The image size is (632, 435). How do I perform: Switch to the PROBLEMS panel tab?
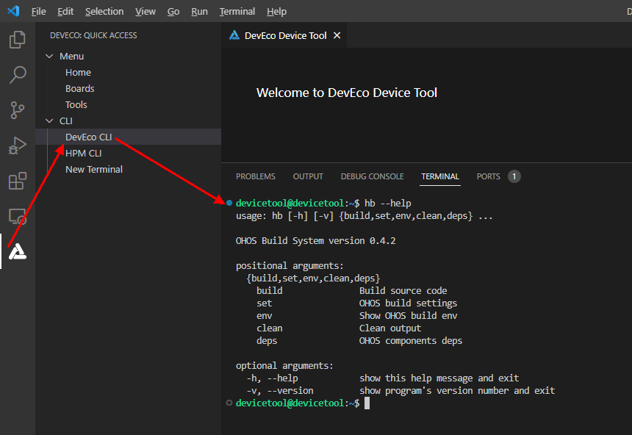pos(255,176)
